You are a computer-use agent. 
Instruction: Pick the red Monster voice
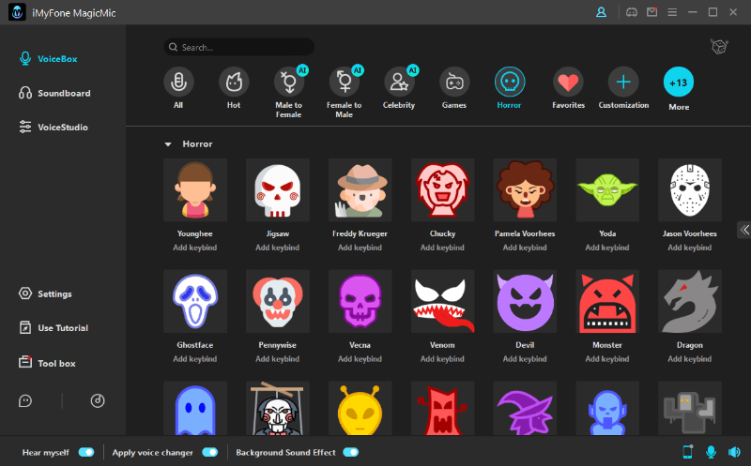pyautogui.click(x=607, y=301)
